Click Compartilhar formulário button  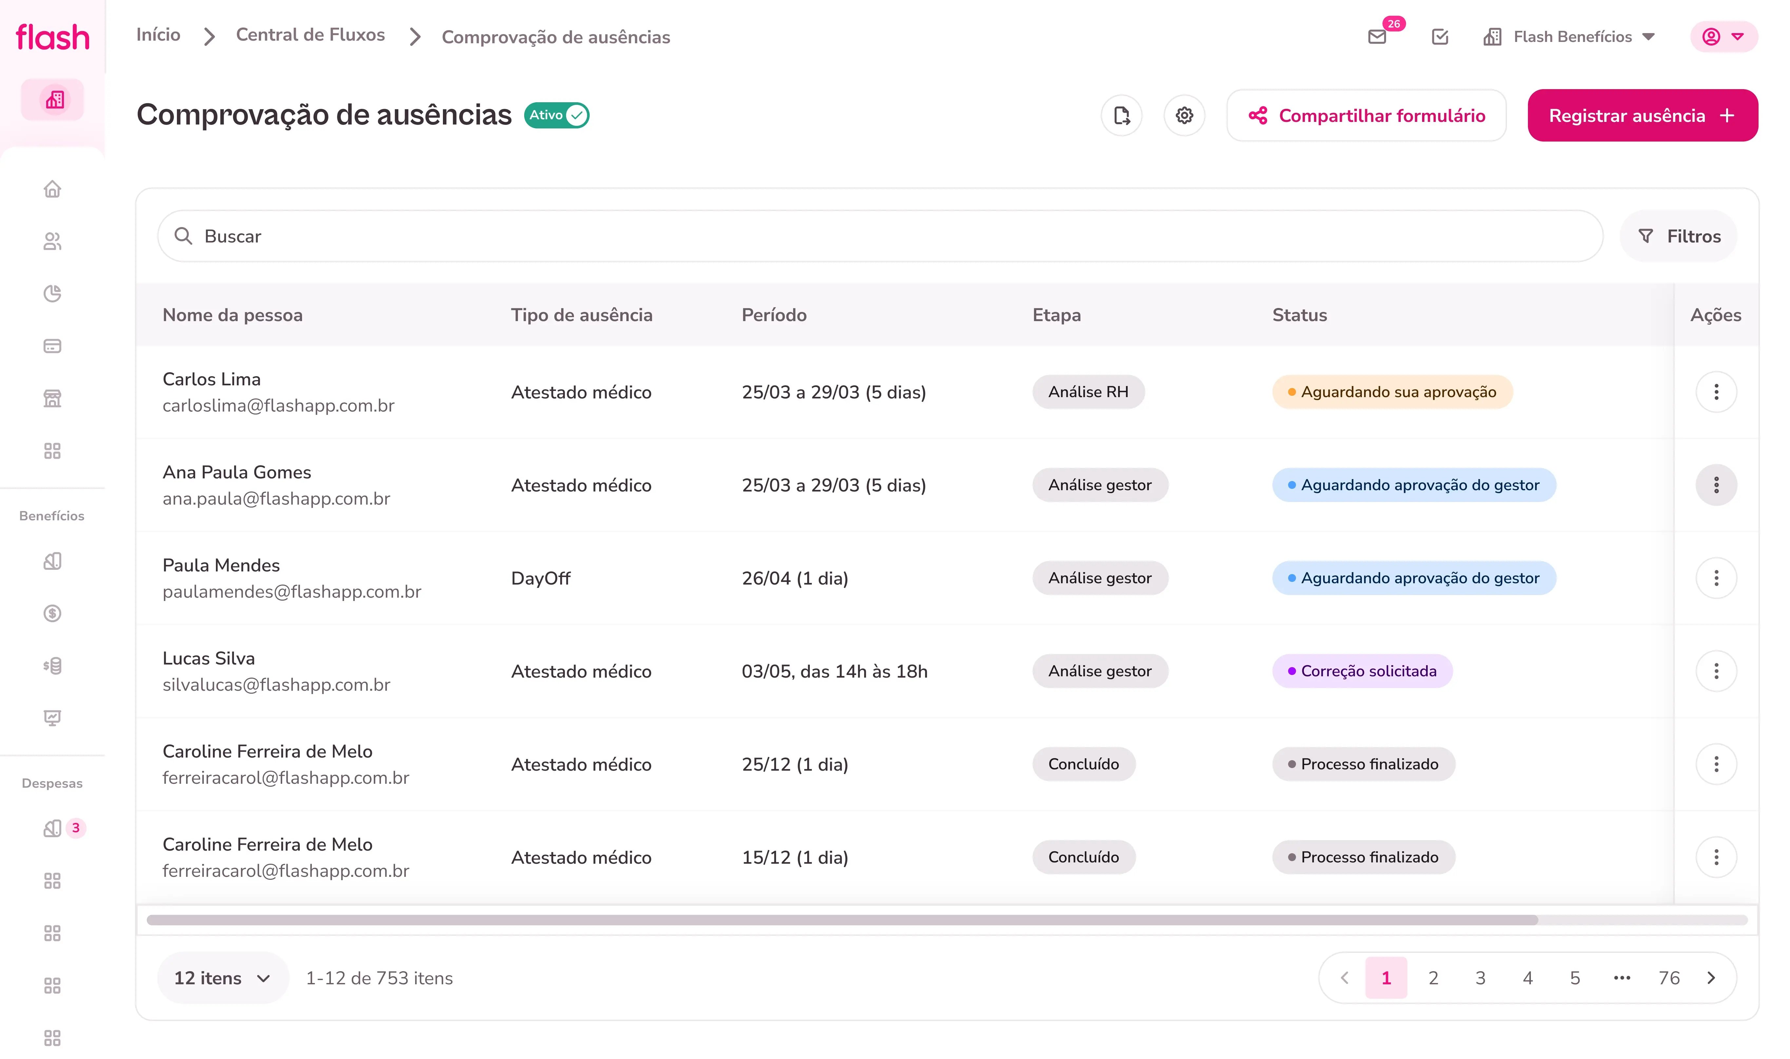click(x=1366, y=116)
